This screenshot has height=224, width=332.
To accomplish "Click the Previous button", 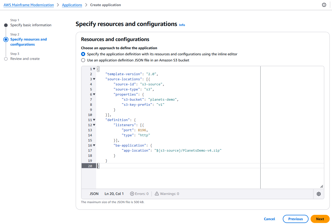I will (x=296, y=219).
